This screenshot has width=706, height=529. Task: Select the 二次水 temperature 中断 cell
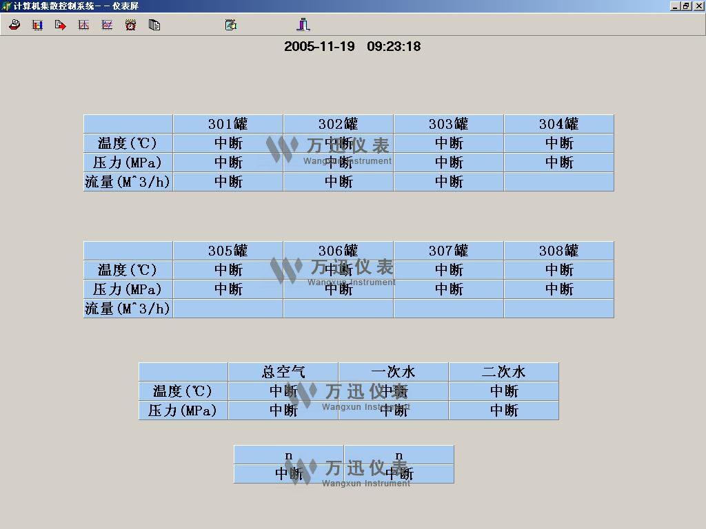(503, 391)
